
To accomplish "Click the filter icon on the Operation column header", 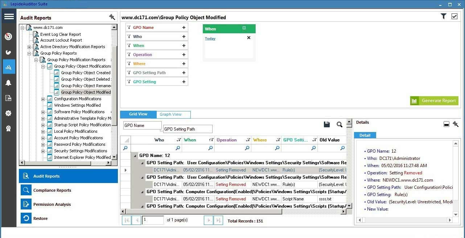I will pos(248,140).
